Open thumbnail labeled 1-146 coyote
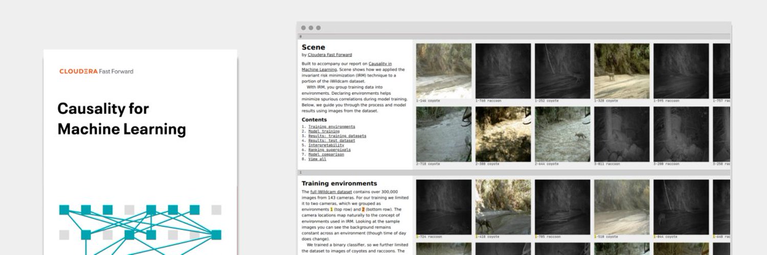Viewport: 767px width, 255px height. tap(444, 71)
